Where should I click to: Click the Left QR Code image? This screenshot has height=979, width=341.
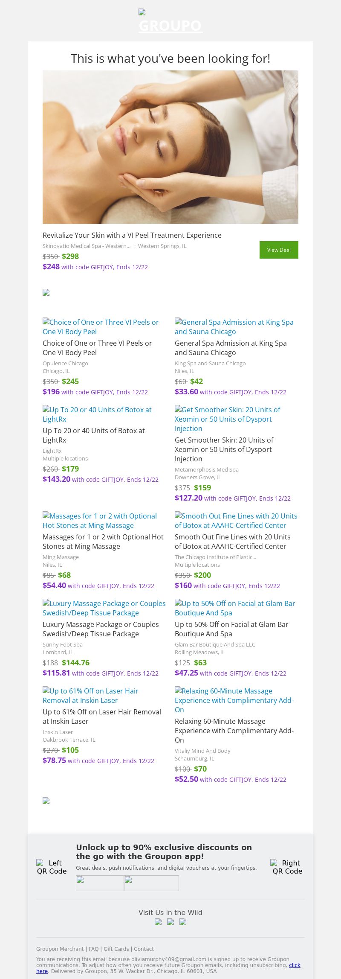(x=52, y=867)
